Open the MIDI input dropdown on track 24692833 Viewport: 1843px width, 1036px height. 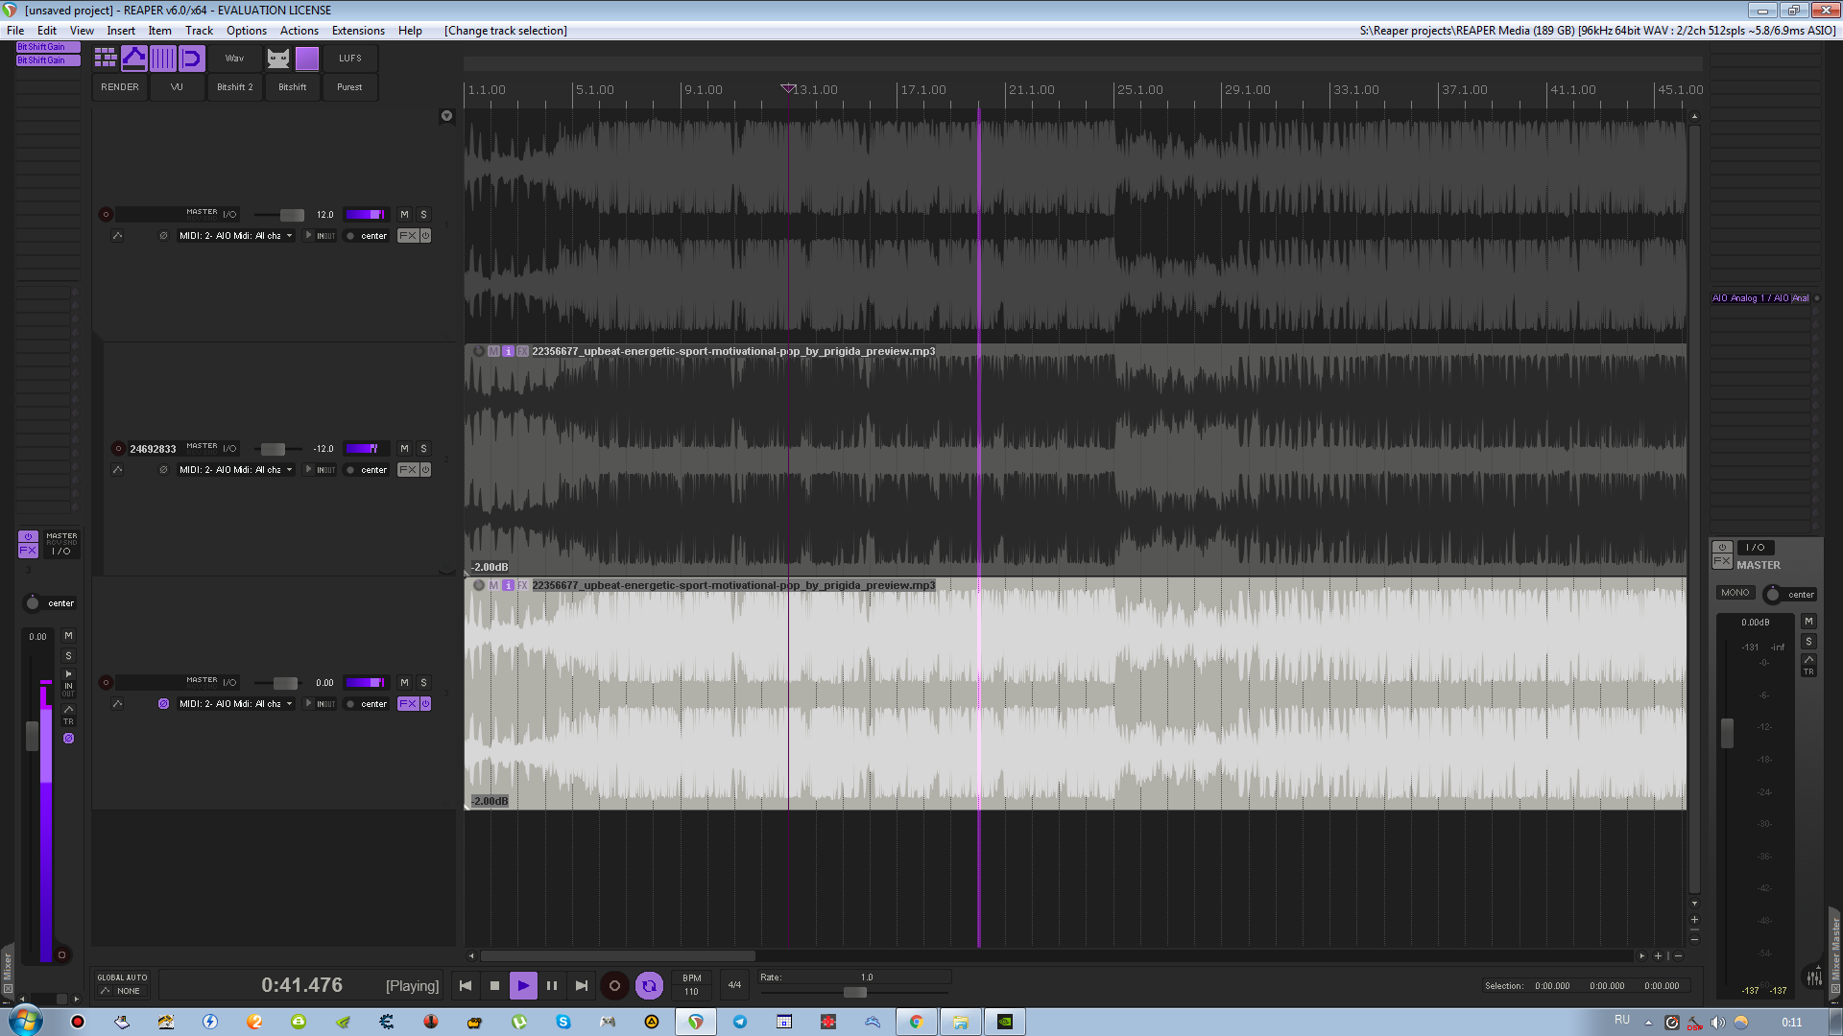tap(235, 470)
